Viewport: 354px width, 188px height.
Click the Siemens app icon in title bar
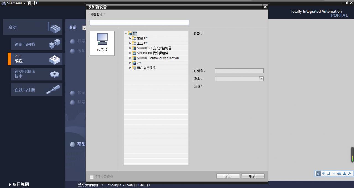coord(3,3)
